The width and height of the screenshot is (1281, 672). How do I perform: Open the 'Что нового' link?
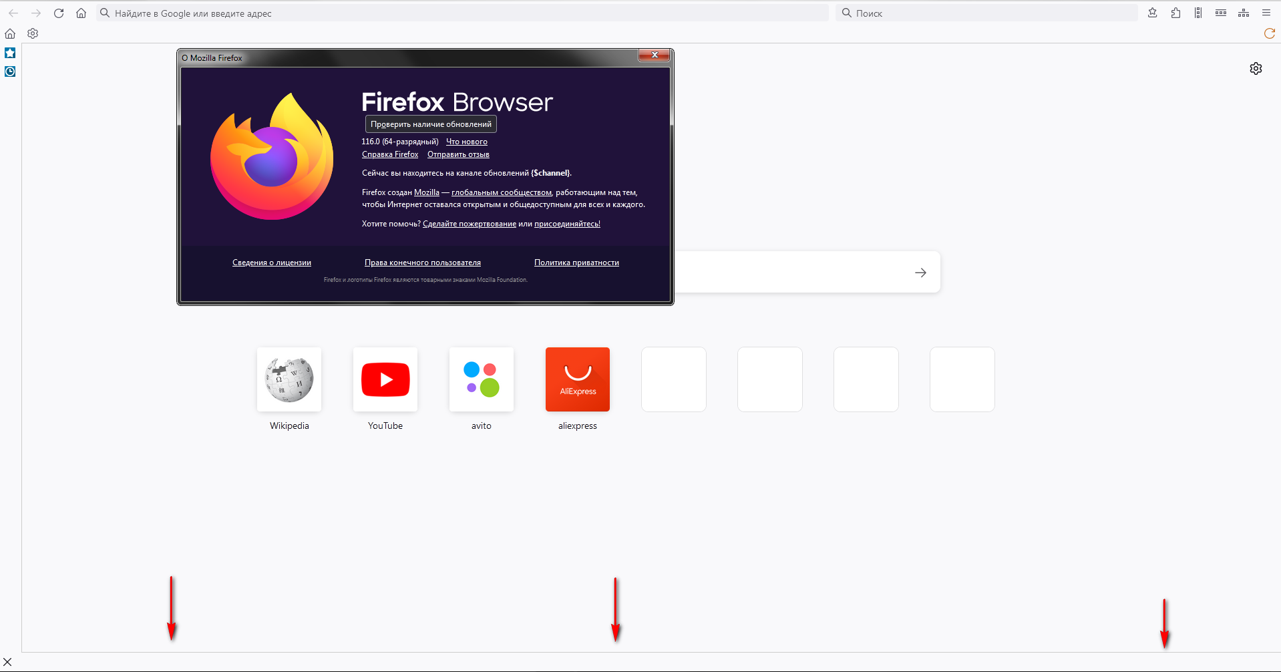(x=467, y=142)
